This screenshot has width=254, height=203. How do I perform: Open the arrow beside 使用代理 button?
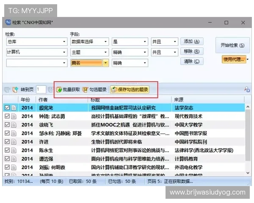[x=248, y=59]
